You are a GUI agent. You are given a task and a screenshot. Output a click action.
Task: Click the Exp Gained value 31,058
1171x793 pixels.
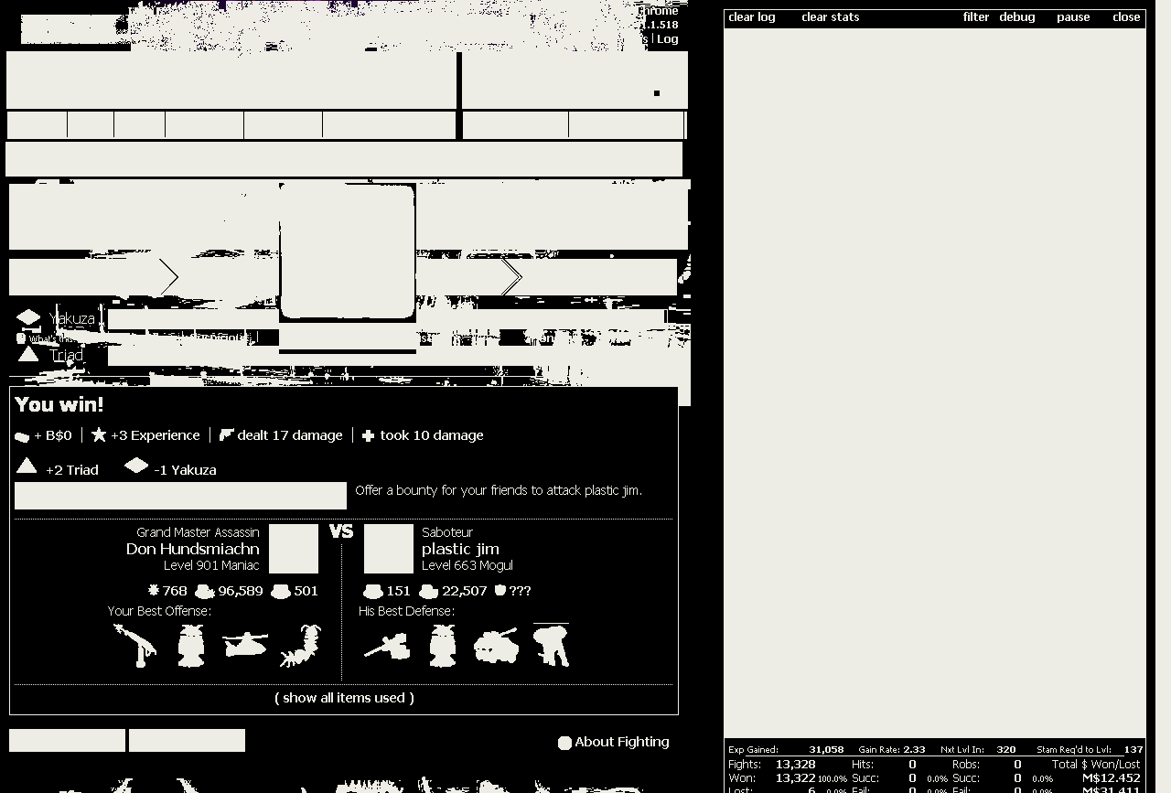(x=826, y=750)
